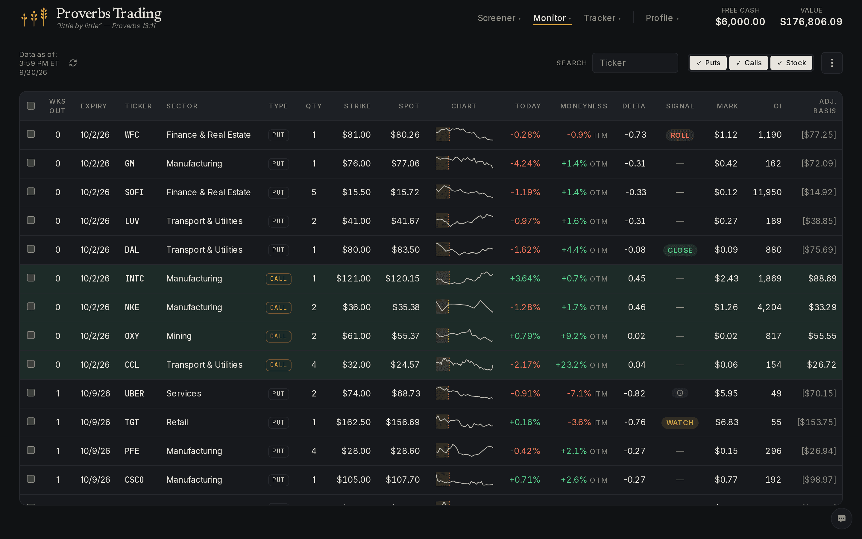Click the ROLL signal badge on WFC

[x=680, y=135]
